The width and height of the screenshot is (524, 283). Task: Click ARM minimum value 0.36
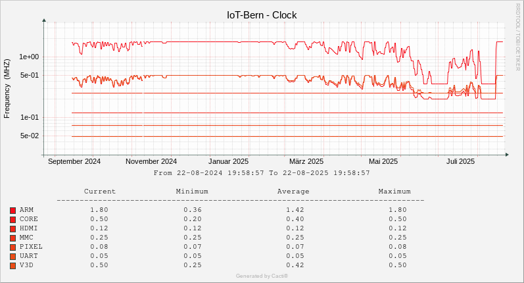(193, 210)
